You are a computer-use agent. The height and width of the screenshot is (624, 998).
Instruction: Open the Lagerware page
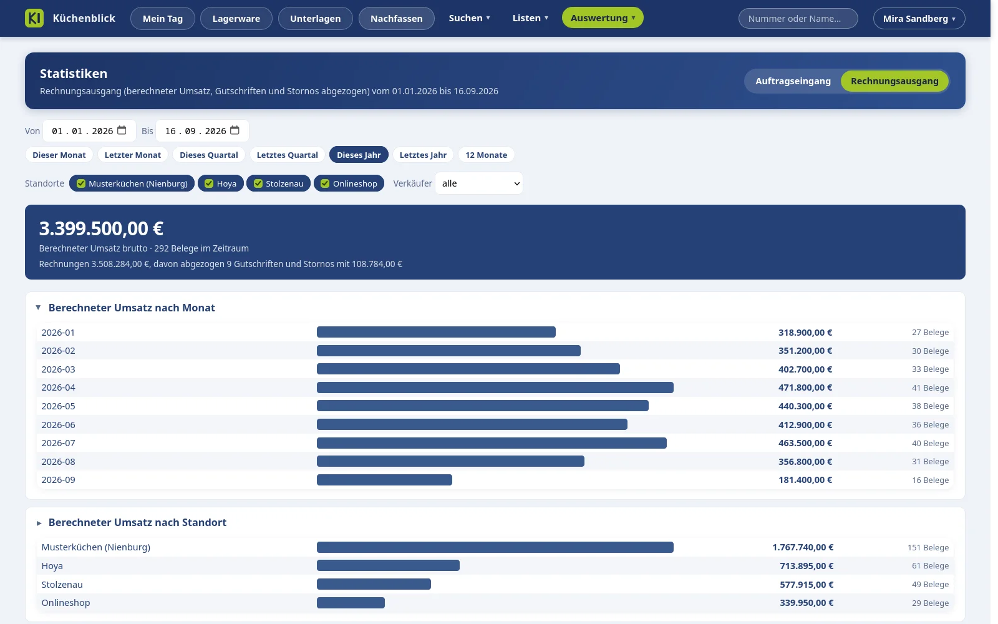236,19
